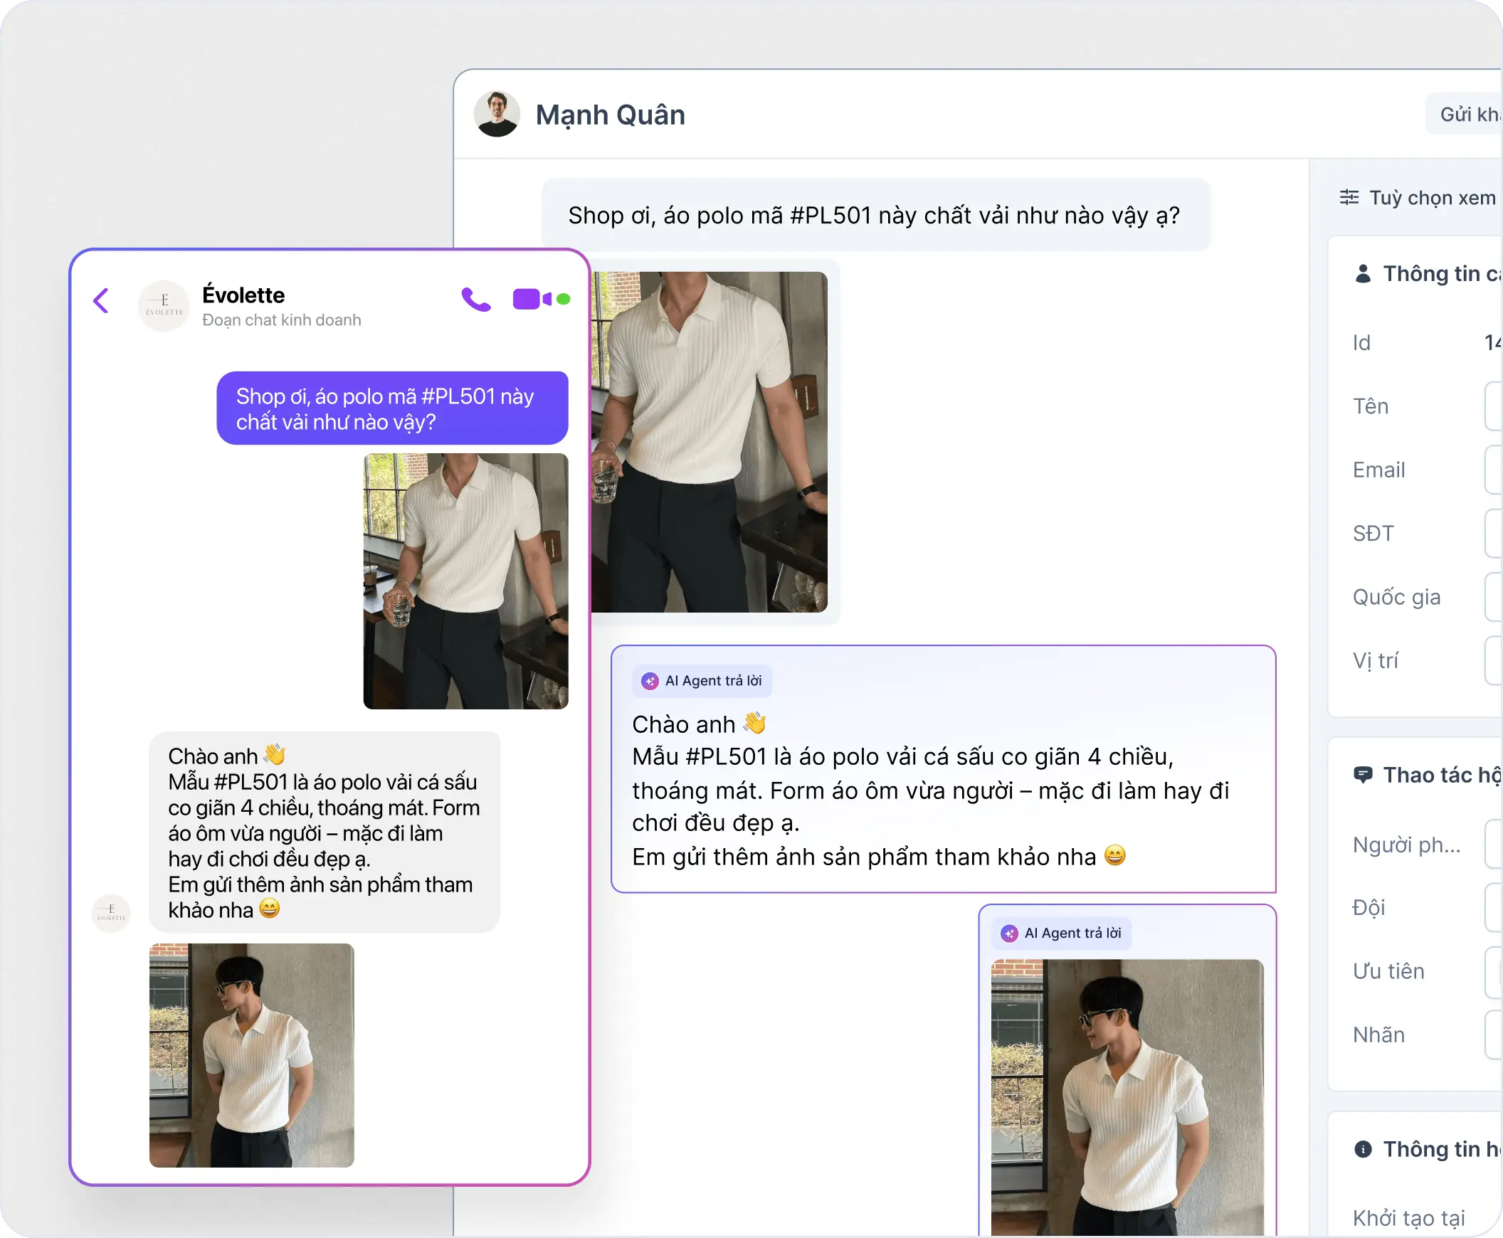This screenshot has width=1503, height=1238.
Task: Click the SĐT input field
Action: [1494, 534]
